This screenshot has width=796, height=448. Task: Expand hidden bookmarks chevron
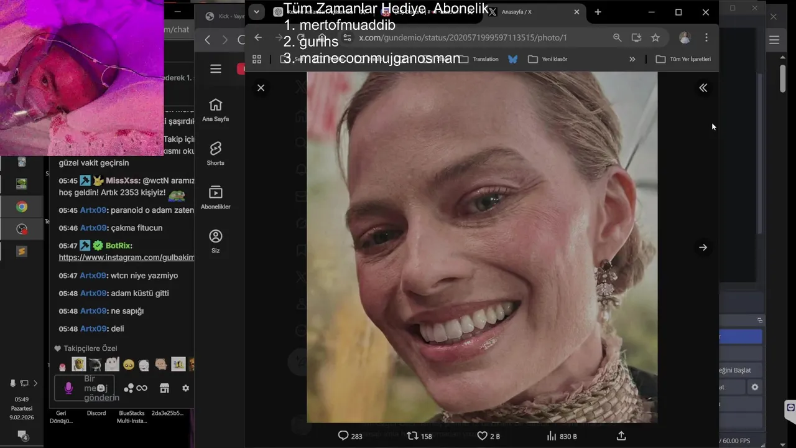tap(632, 59)
